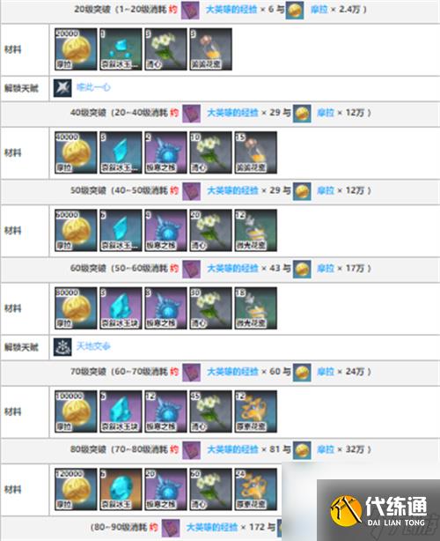
Task: Open 大英雄的经验 link in 70级突破 header
Action: click(232, 372)
